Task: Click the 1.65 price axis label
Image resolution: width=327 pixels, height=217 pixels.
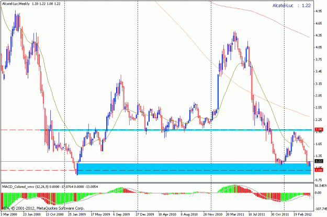Action: coord(319,144)
